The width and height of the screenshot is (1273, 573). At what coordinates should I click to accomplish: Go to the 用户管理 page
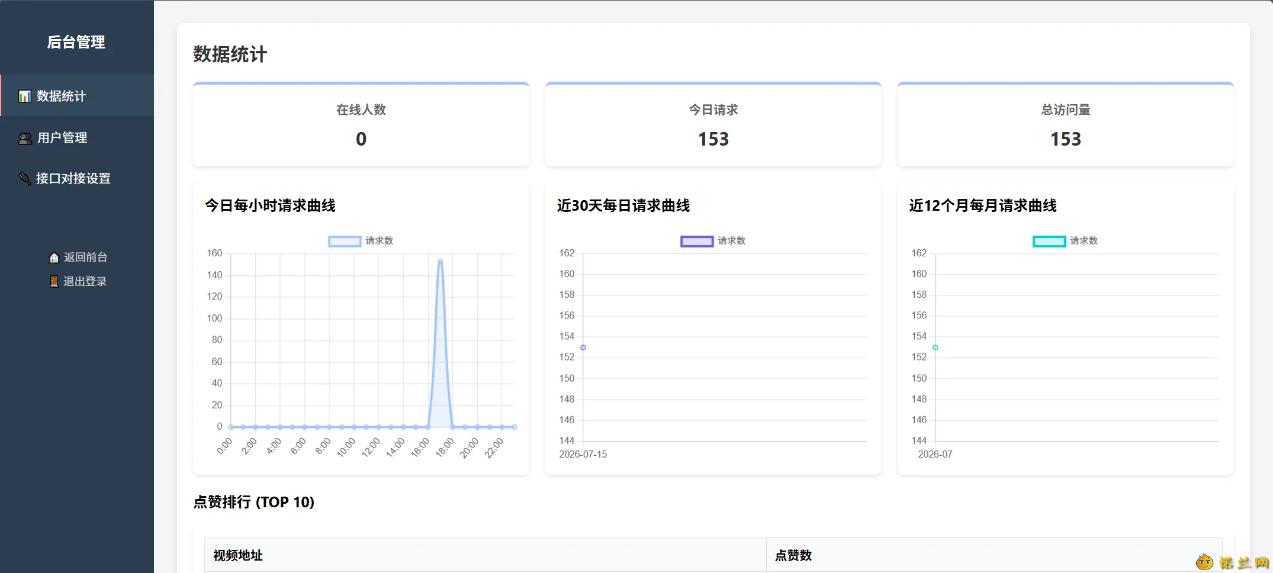pos(77,137)
